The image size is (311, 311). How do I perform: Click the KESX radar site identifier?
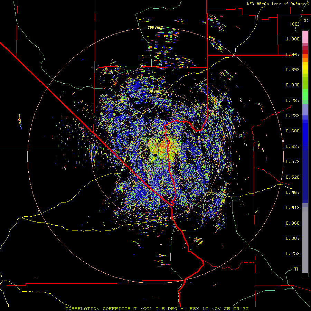point(193,309)
